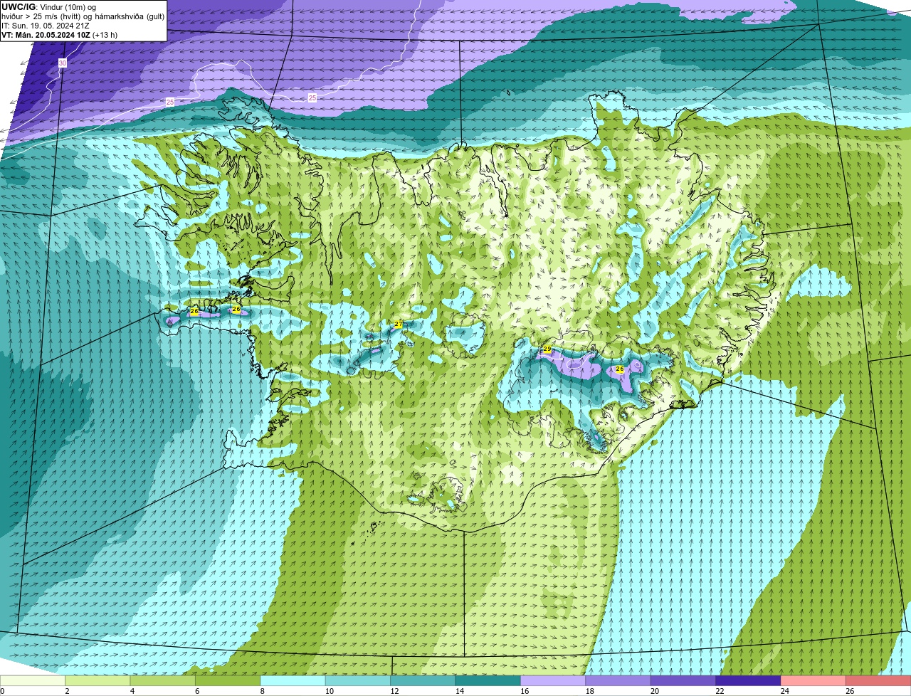Click the '12' tick label on the color scale

tap(394, 691)
